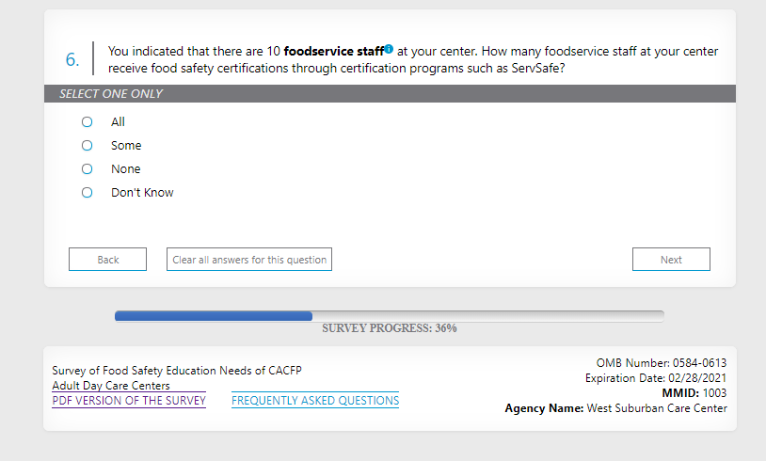Advance with the Next button

[671, 260]
